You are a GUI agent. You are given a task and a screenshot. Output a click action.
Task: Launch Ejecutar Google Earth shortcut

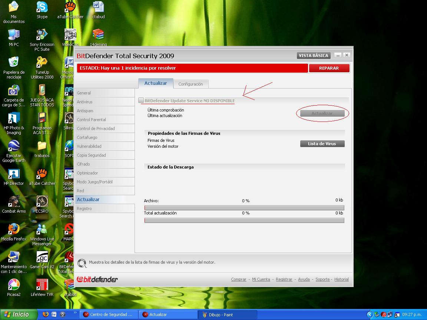tap(14, 151)
